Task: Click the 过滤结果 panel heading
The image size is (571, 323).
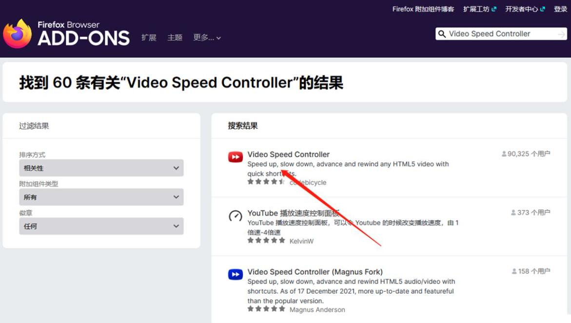Action: pyautogui.click(x=34, y=126)
